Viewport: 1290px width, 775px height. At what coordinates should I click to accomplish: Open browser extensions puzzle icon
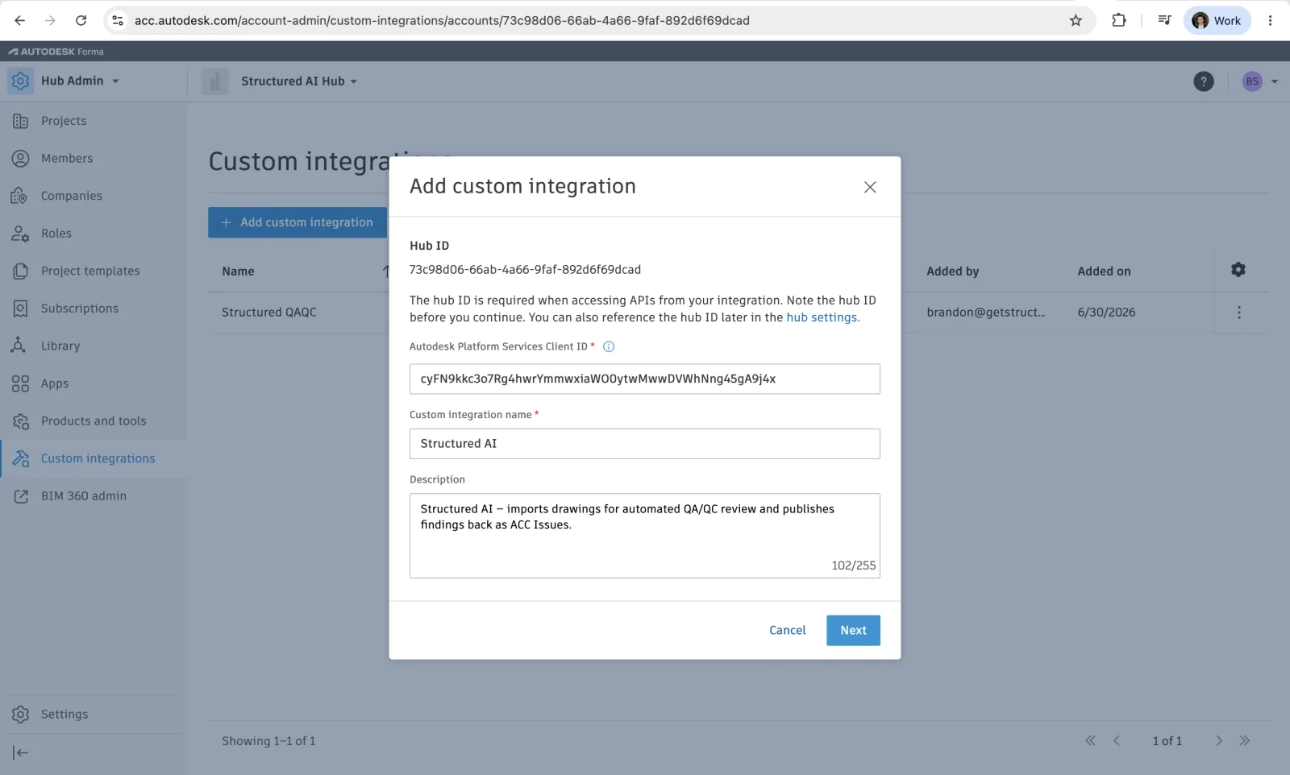(x=1118, y=21)
